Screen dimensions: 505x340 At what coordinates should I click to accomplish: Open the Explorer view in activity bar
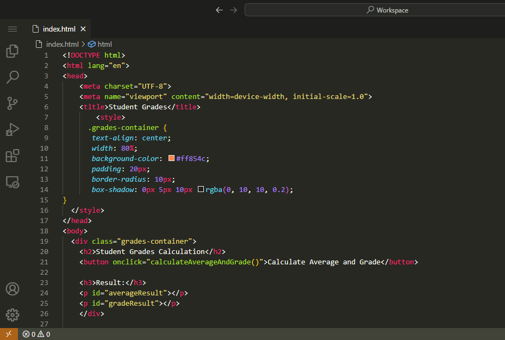(x=13, y=51)
